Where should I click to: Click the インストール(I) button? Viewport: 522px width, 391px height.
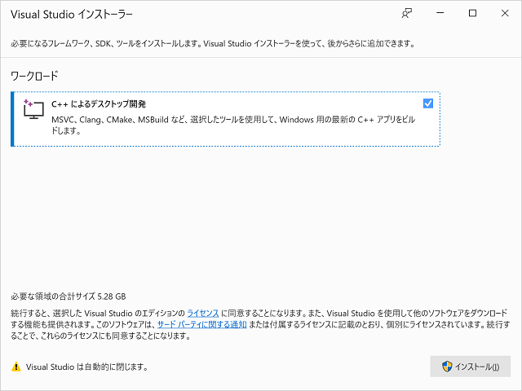click(470, 367)
